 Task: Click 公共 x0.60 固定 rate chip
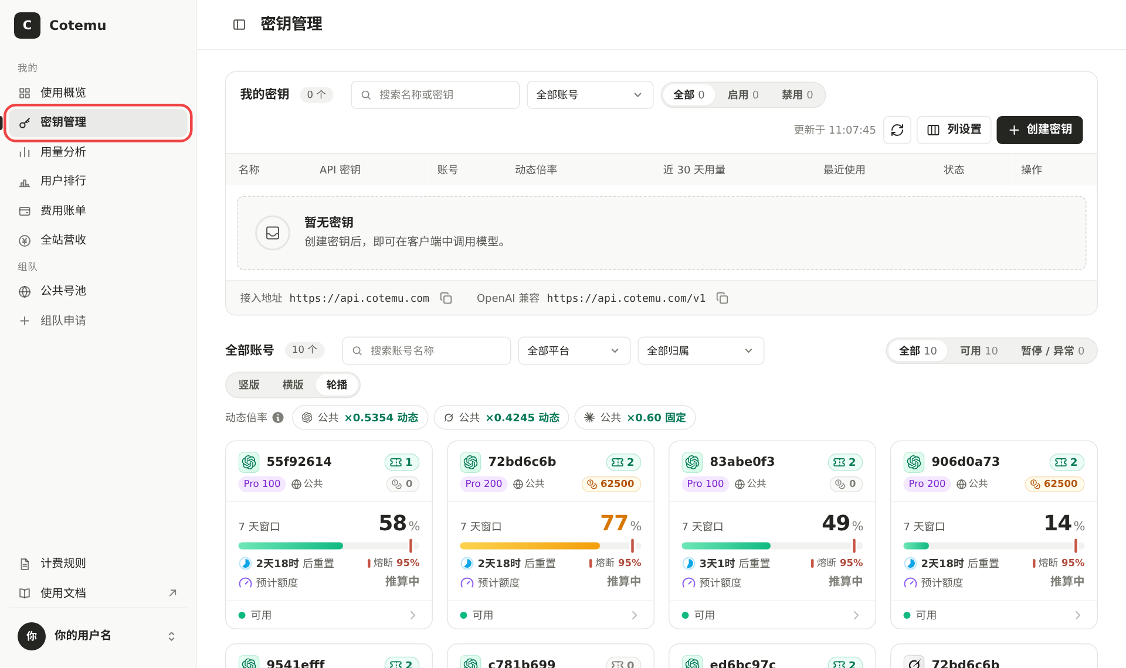(x=635, y=417)
